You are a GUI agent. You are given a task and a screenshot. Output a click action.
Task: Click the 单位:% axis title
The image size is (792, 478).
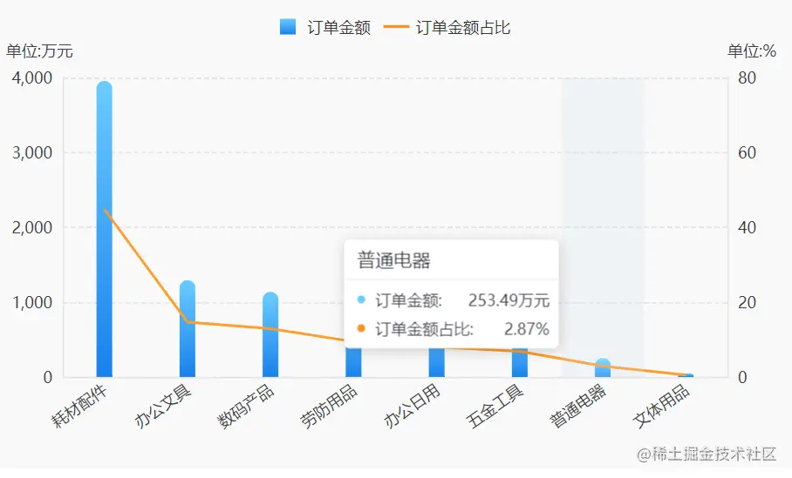tap(752, 50)
